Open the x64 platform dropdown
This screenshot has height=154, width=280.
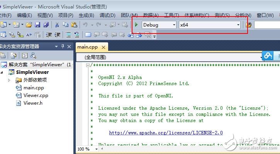click(238, 25)
